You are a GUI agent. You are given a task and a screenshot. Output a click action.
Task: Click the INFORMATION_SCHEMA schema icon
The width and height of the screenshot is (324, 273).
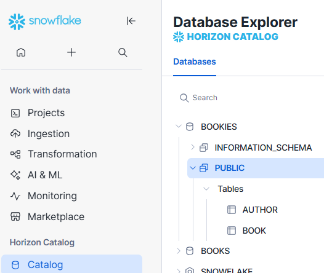[x=204, y=148]
